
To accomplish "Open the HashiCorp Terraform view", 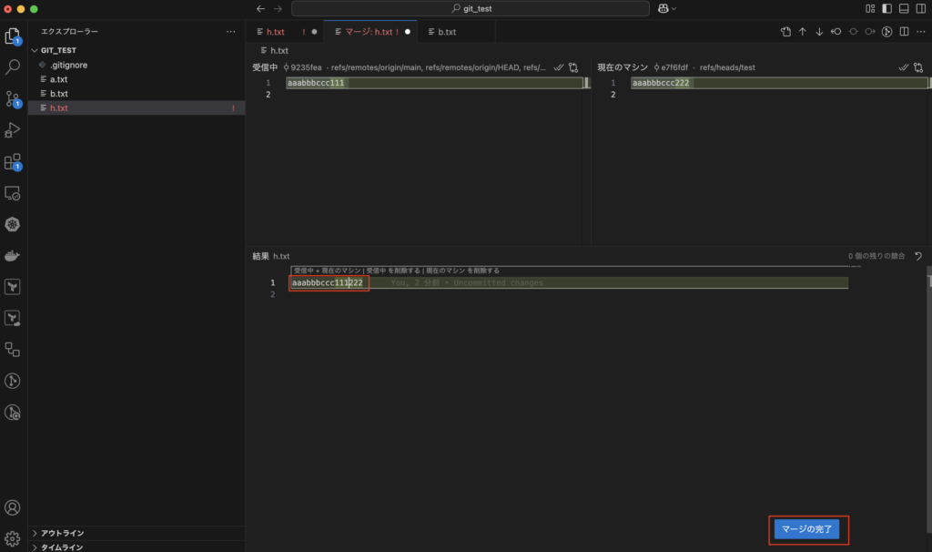I will tap(13, 287).
